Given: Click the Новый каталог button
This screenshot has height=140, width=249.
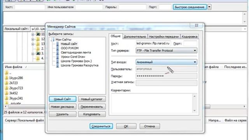Looking at the screenshot, I should click(x=92, y=99).
